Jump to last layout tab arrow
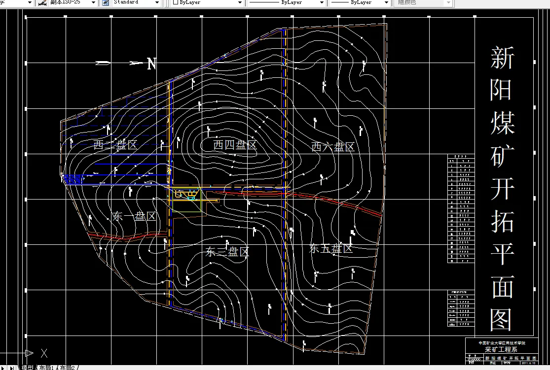Screen dimensions: 550x370 (x=11, y=368)
